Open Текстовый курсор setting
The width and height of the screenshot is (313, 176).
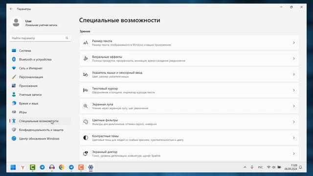click(189, 90)
